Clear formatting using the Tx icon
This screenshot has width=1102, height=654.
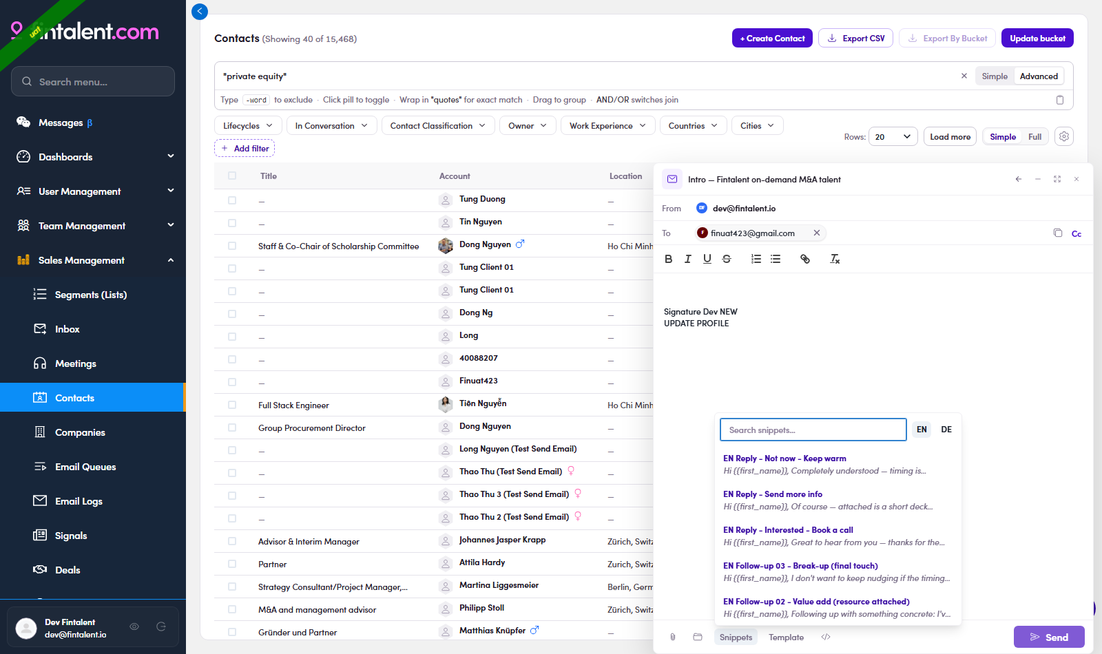[x=835, y=259]
